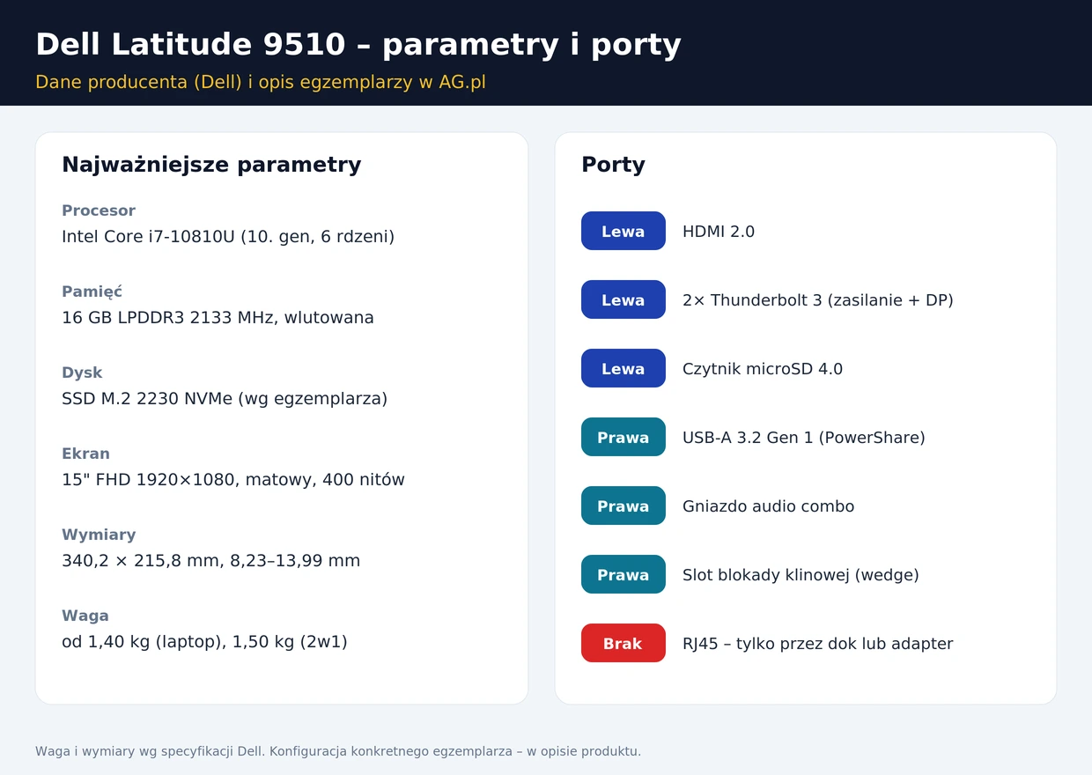Click the "Prawa" badge beside Gniazdo audio combo
The width and height of the screenshot is (1092, 775).
(623, 506)
